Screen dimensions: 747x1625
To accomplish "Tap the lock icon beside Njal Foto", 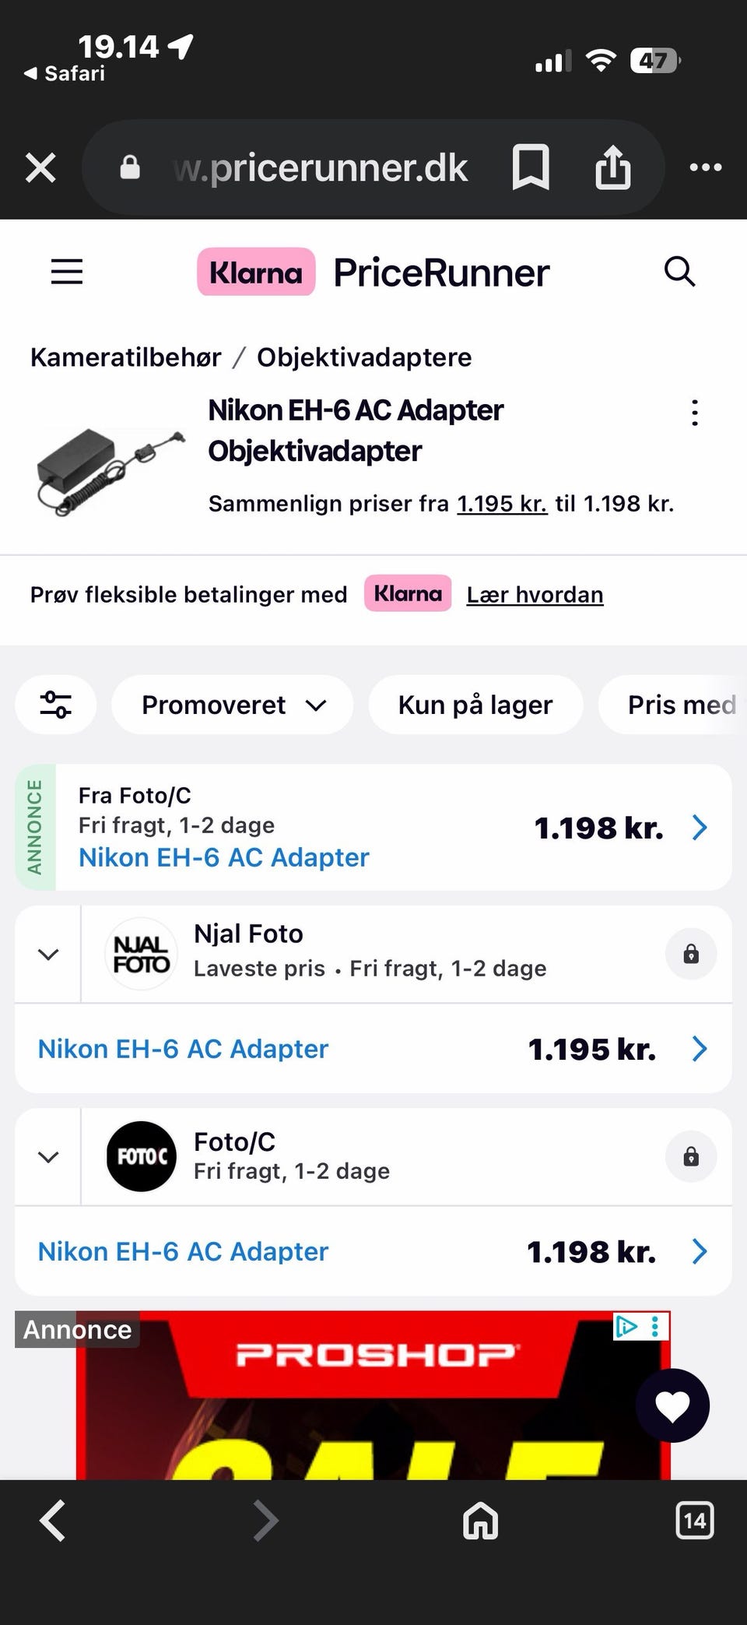I will (691, 954).
